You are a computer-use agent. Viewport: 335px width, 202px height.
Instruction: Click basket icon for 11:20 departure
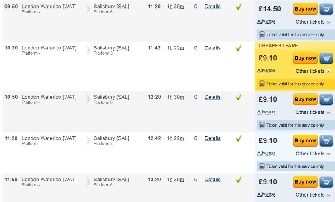(326, 141)
